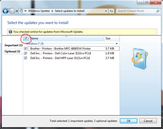Click the Forward navigation arrow
The width and height of the screenshot is (163, 129).
12,11
